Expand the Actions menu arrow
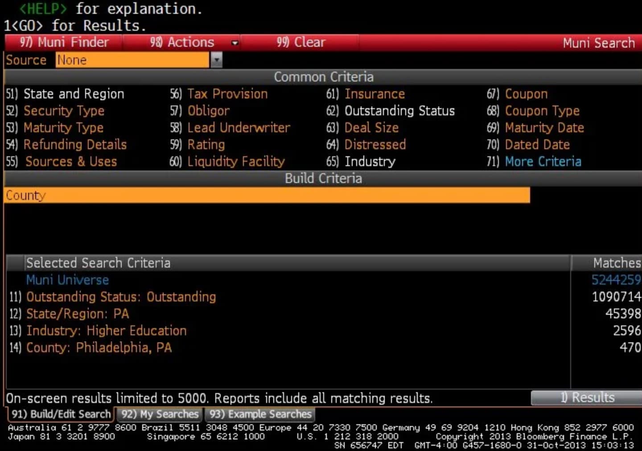 tap(235, 43)
